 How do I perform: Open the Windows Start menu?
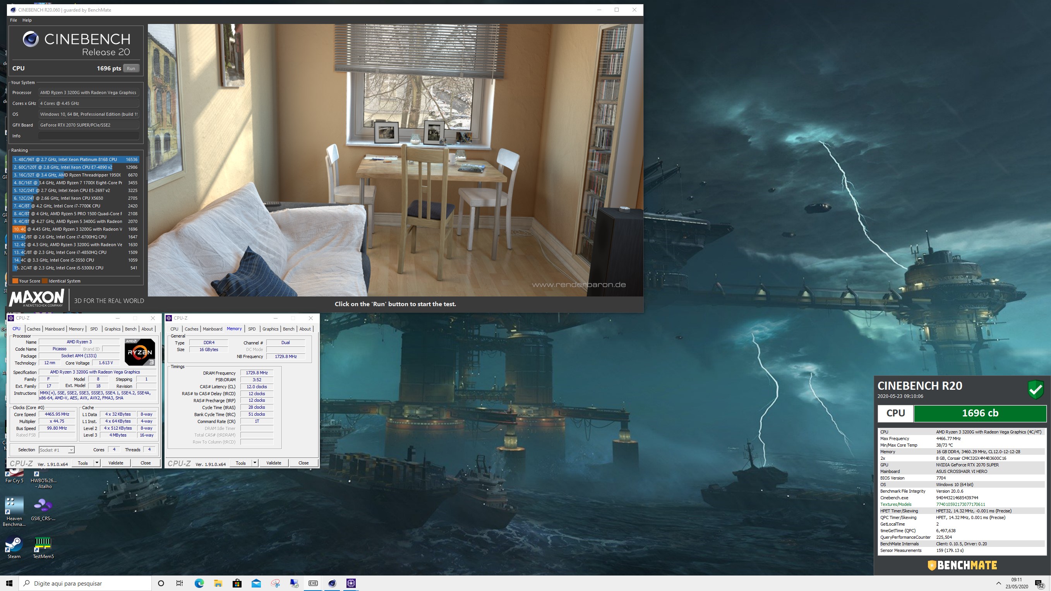9,583
